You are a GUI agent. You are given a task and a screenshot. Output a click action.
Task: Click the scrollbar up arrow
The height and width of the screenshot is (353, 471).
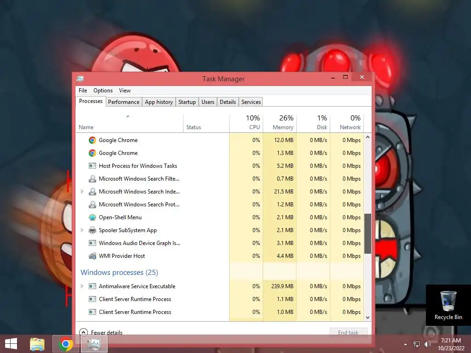pyautogui.click(x=368, y=137)
